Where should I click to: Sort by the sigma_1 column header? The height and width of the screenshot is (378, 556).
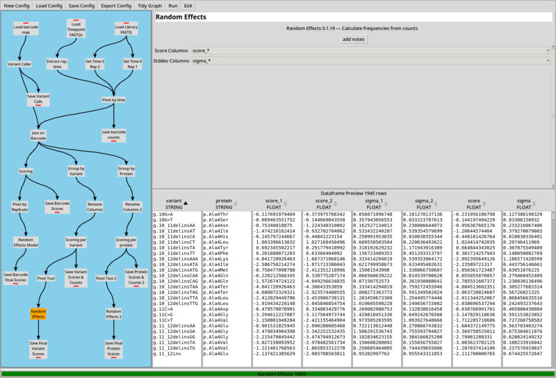pyautogui.click(x=377, y=204)
